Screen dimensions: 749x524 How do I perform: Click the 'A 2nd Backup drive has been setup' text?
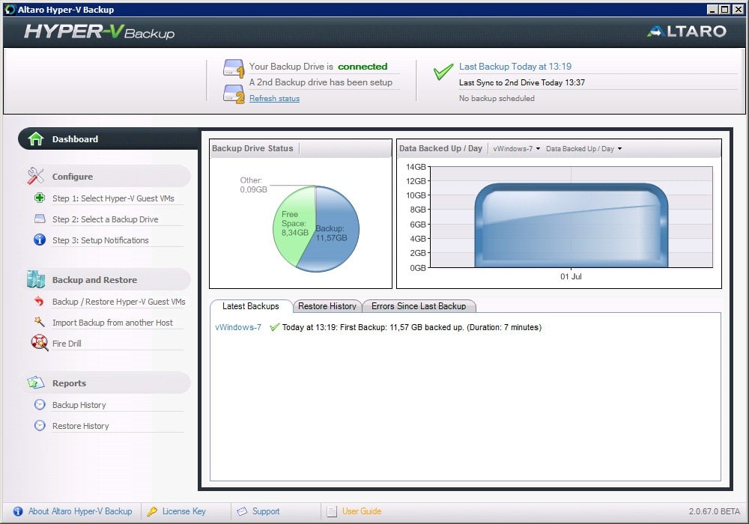[x=321, y=82]
